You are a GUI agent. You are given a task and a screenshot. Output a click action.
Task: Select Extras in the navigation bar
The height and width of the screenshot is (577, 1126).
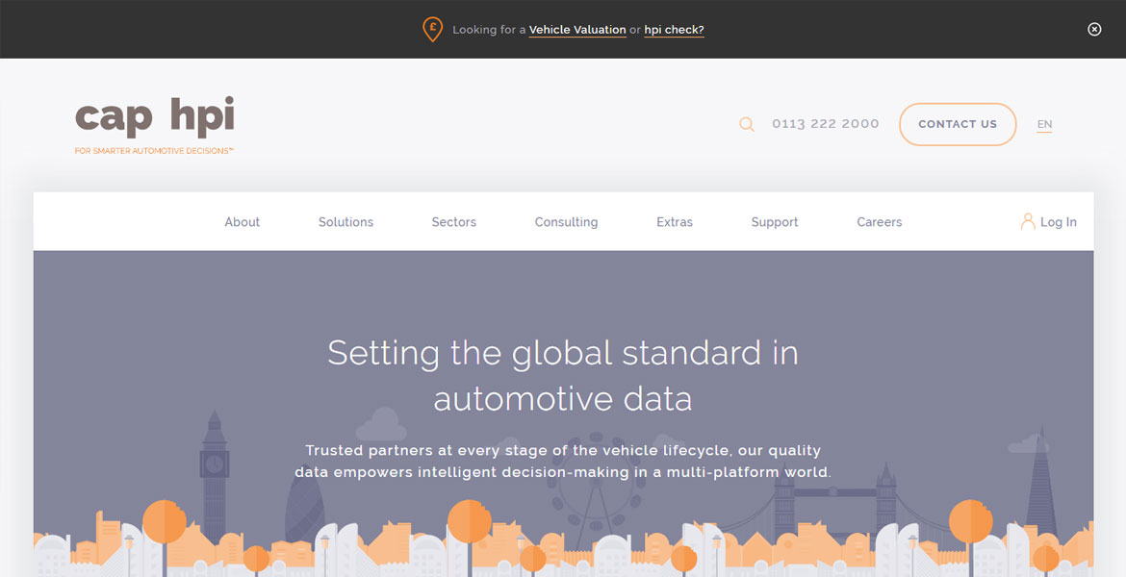tap(675, 222)
